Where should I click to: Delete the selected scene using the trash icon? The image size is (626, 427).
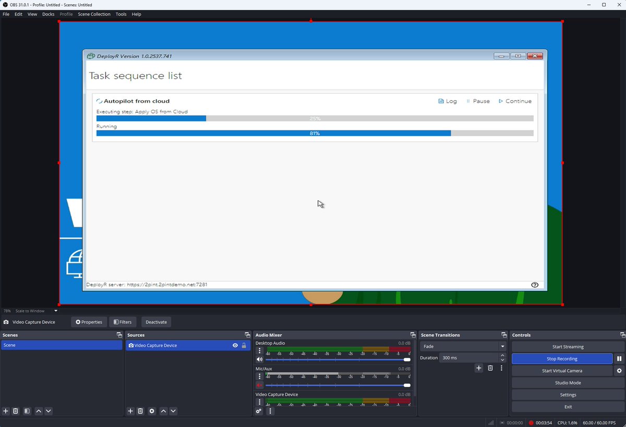point(15,411)
